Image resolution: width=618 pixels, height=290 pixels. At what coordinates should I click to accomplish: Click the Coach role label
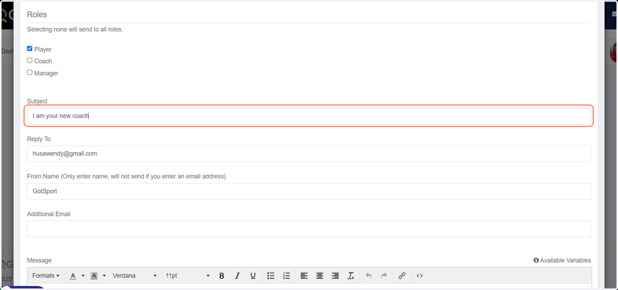point(43,61)
